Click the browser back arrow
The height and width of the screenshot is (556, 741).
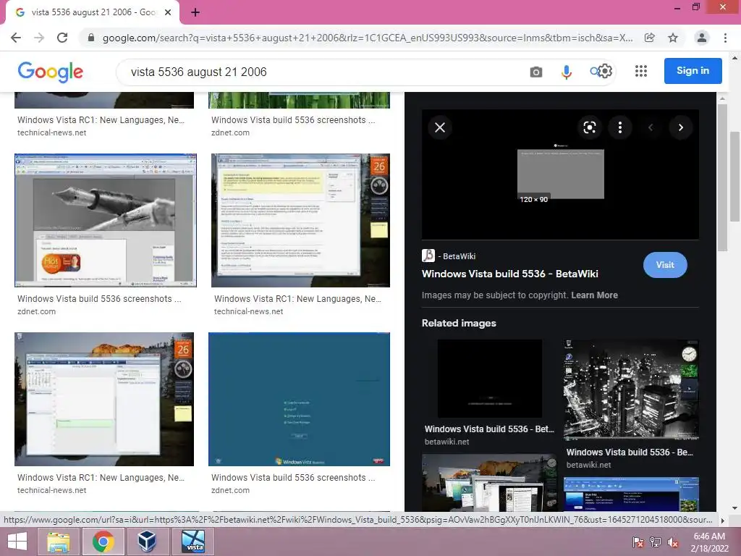click(16, 38)
